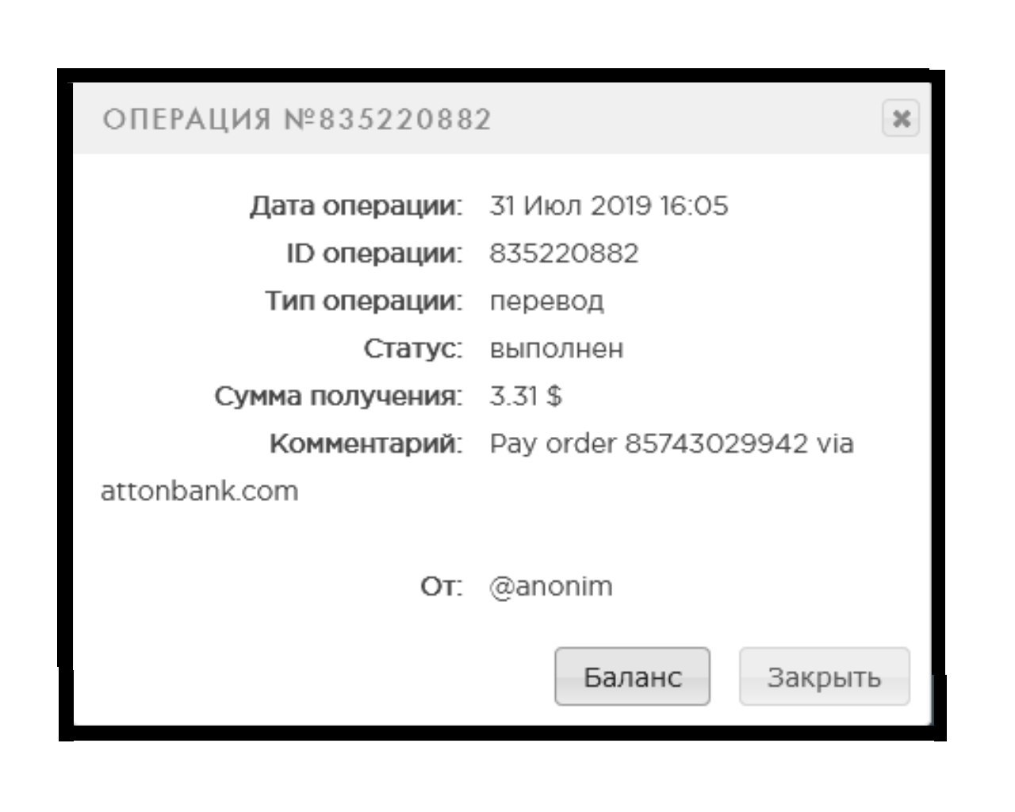This screenshot has height=812, width=1015.
Task: Click the amount value 3.31 $
Action: [525, 396]
